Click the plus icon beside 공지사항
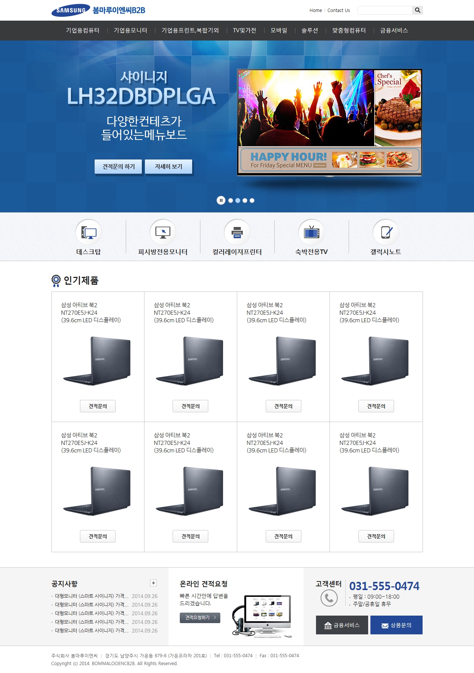This screenshot has width=474, height=673. (153, 583)
